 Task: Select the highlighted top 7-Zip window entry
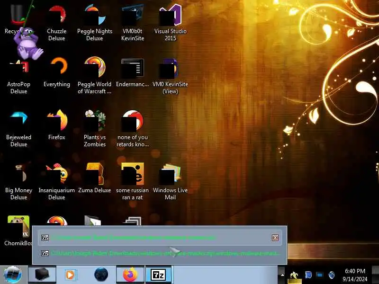click(160, 238)
